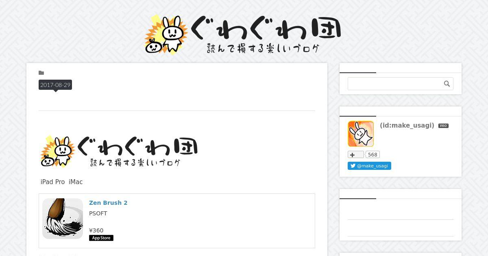Follow @make_usagi on Twitter button
The image size is (488, 256).
point(369,166)
